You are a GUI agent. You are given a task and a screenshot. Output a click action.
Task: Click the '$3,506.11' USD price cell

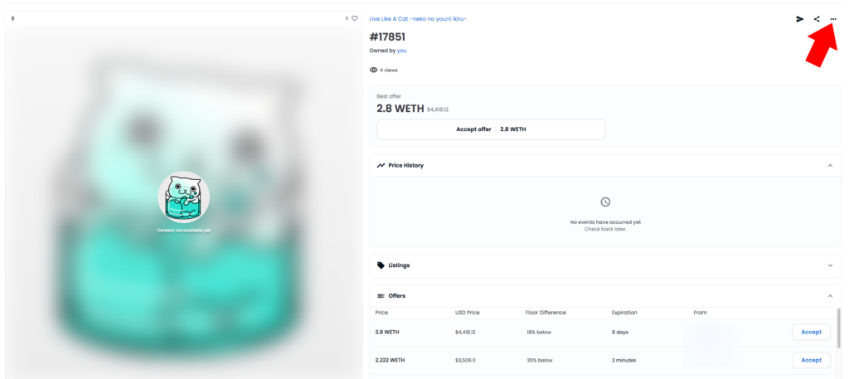(x=465, y=360)
